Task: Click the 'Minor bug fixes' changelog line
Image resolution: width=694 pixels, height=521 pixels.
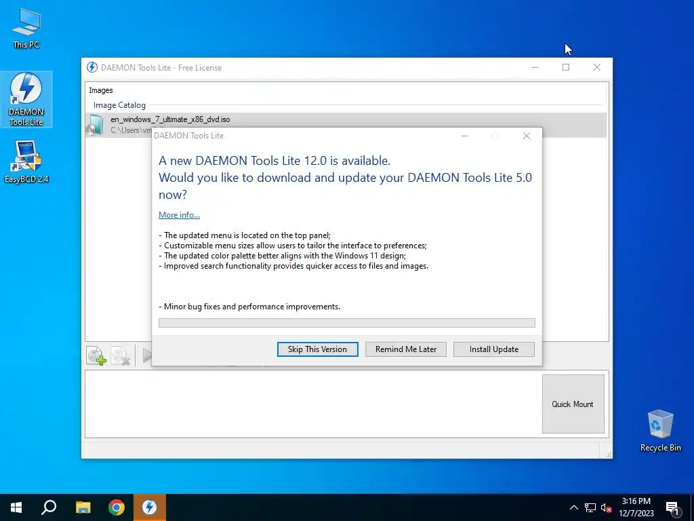Action: tap(249, 307)
